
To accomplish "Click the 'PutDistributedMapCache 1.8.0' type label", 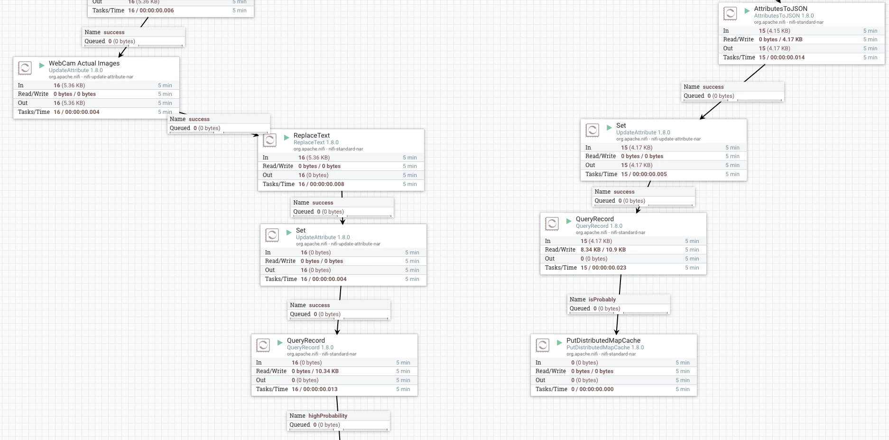I will point(605,347).
